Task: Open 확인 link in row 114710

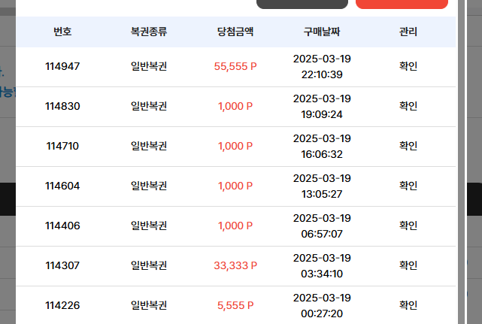Action: (x=408, y=146)
